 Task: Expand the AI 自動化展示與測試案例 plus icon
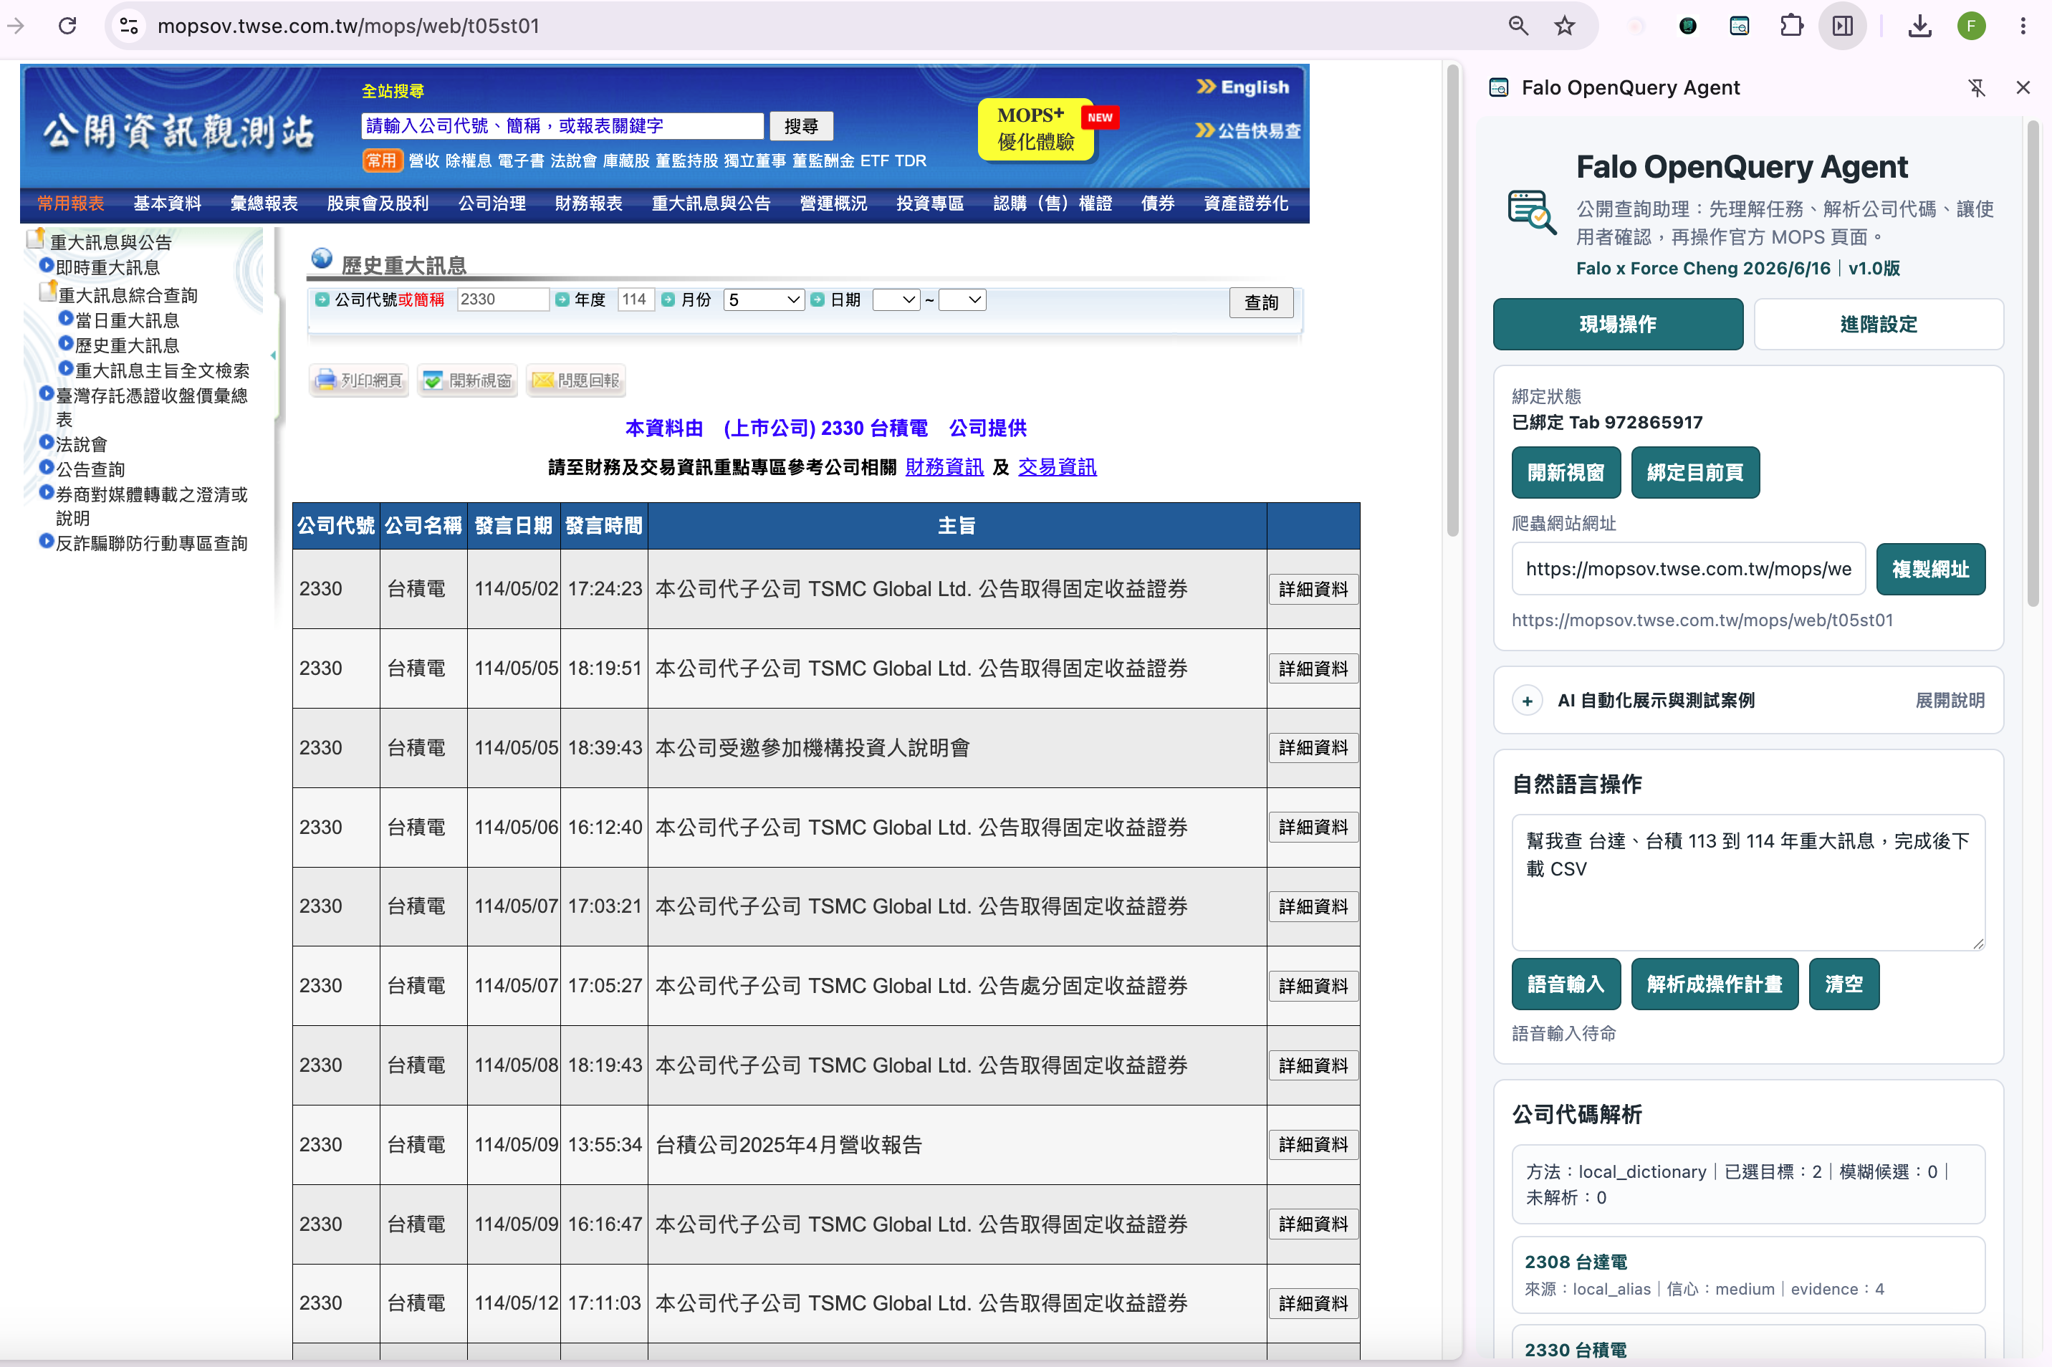pyautogui.click(x=1528, y=701)
